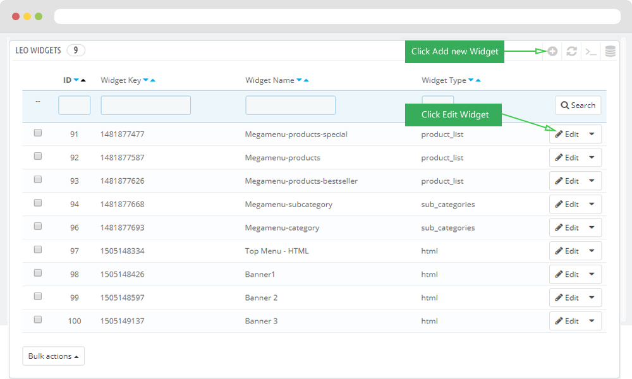Edit the Megamenu-category widget

click(x=567, y=227)
